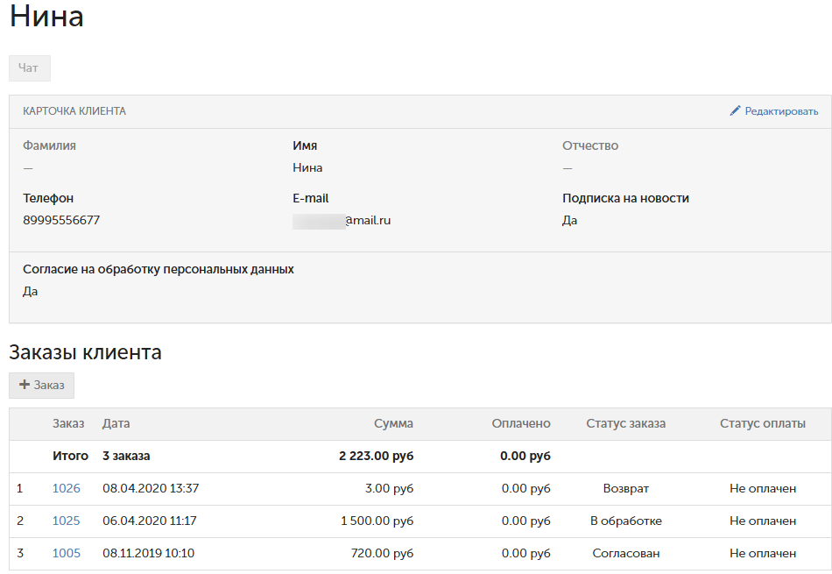Click the total sum 2 223.00 руб

coord(377,456)
